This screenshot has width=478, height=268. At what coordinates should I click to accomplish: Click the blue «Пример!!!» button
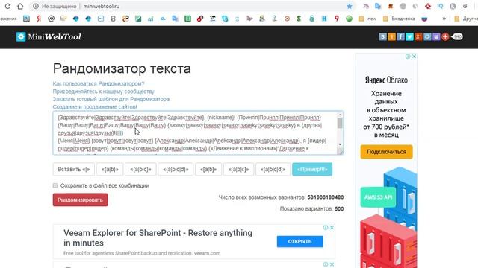pyautogui.click(x=312, y=169)
